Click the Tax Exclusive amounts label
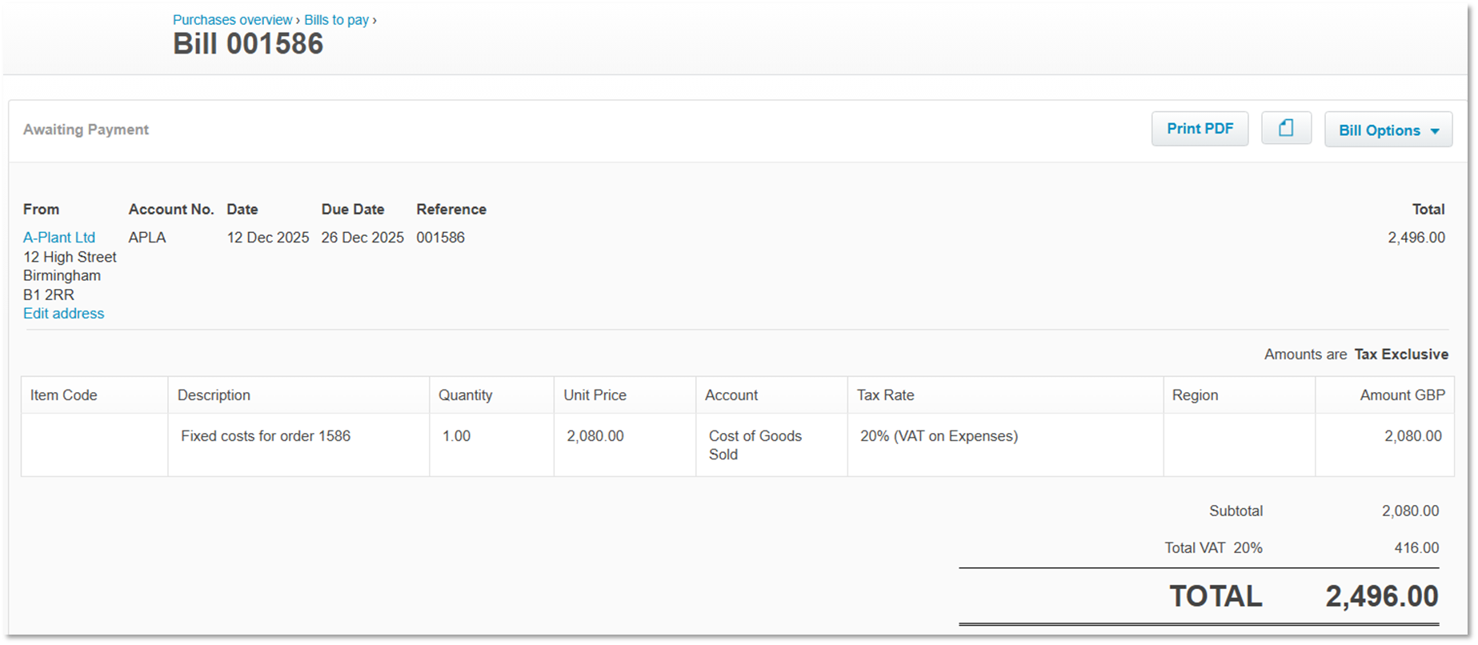The width and height of the screenshot is (1478, 645). 1400,355
